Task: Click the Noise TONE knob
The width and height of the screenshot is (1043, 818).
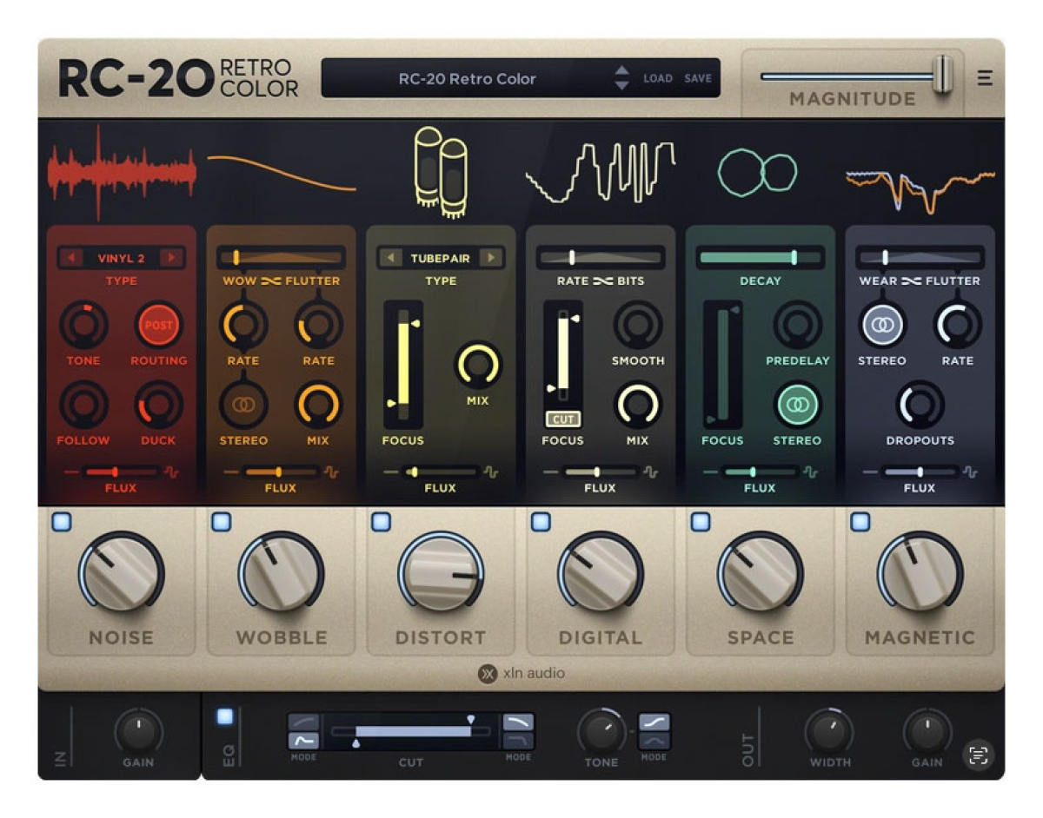Action: tap(83, 326)
